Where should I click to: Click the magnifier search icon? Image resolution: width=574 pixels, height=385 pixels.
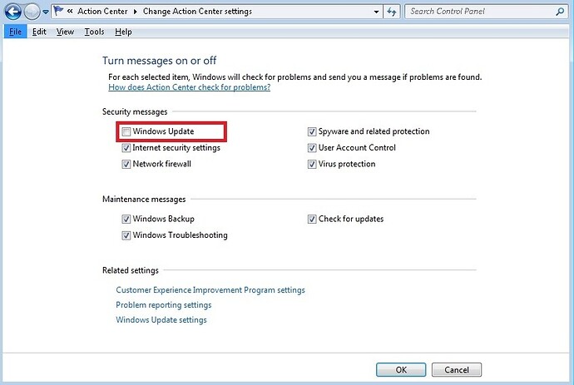[560, 12]
